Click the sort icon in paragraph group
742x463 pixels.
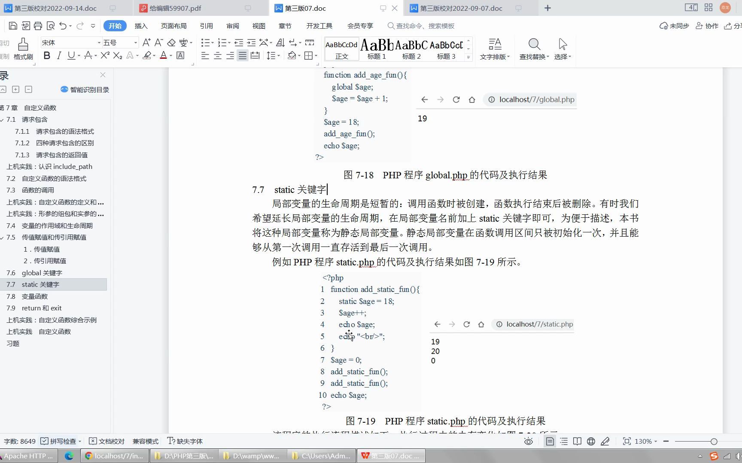coord(280,42)
